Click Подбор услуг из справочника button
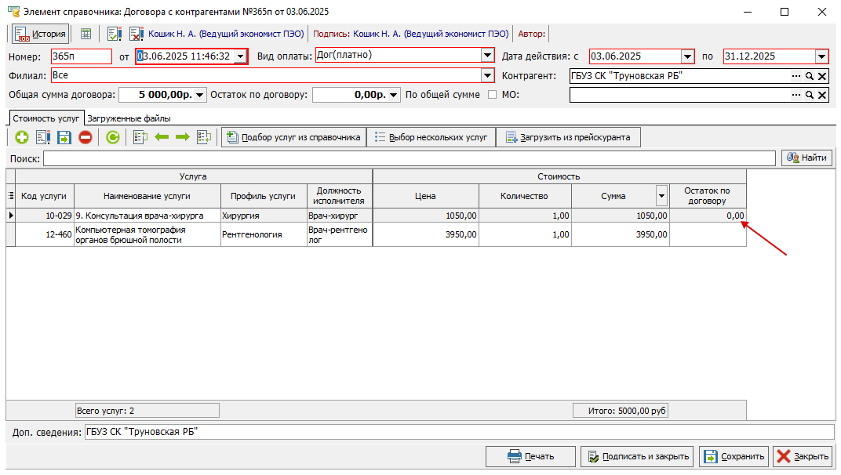The image size is (841, 475). point(294,137)
